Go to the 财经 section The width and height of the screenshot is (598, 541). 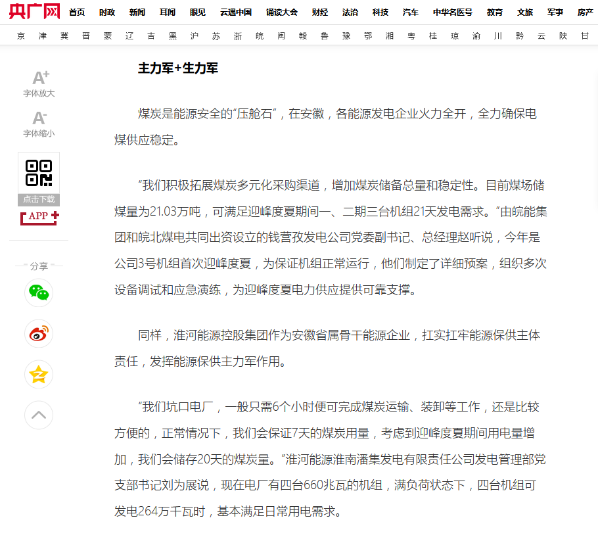320,12
